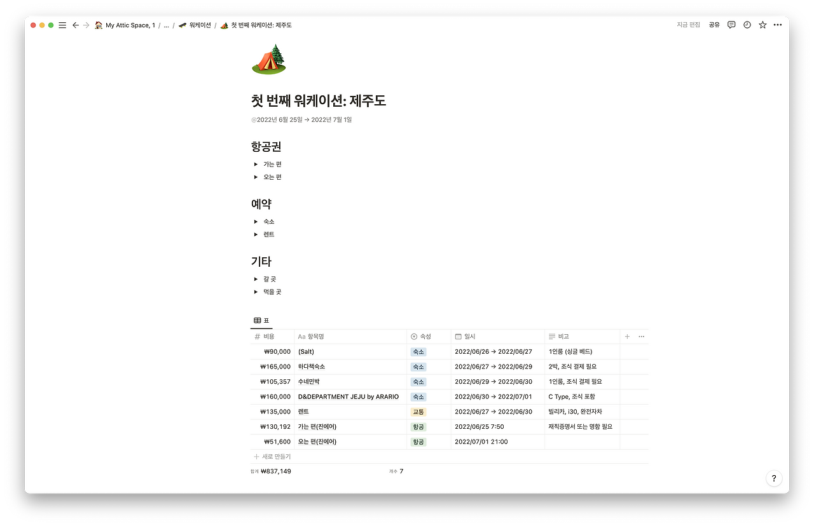The width and height of the screenshot is (814, 526).
Task: Add a new row with 새로 만들기
Action: pos(272,456)
